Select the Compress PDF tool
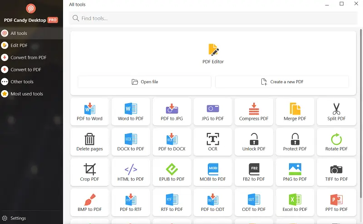Screen dimensions: 363x224 click(254, 112)
